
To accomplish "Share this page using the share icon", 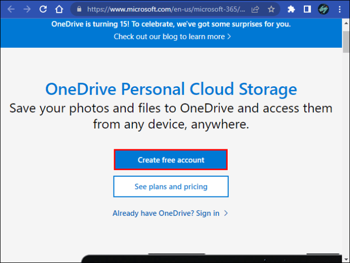I will 255,9.
